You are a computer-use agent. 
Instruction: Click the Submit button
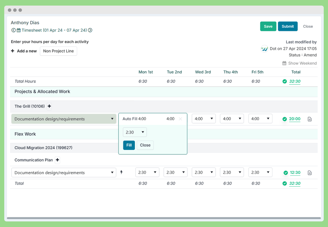click(288, 26)
